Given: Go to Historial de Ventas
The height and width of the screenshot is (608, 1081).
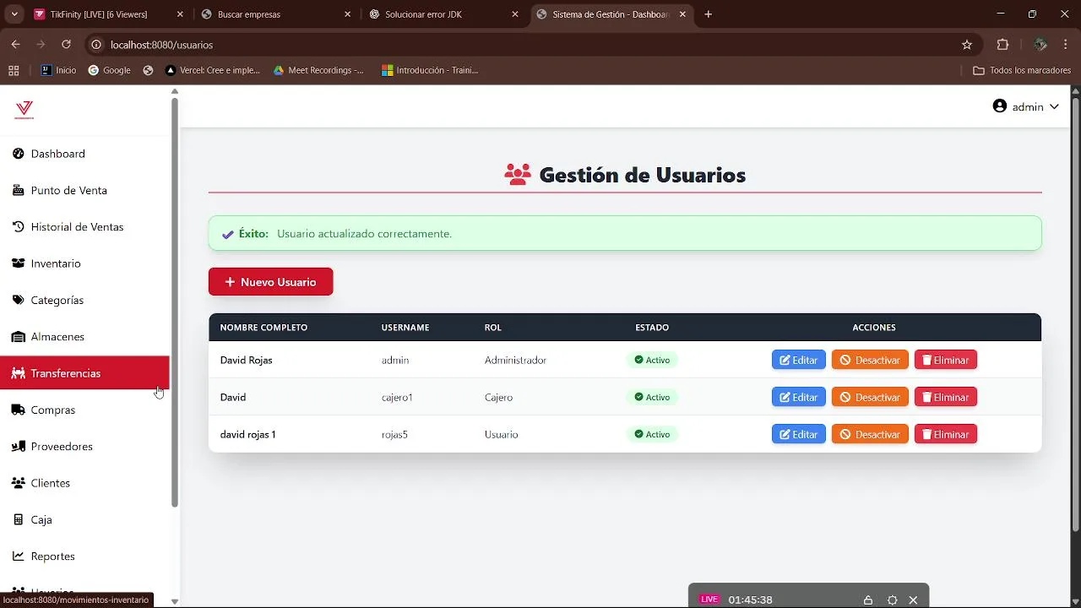Looking at the screenshot, I should click(84, 227).
